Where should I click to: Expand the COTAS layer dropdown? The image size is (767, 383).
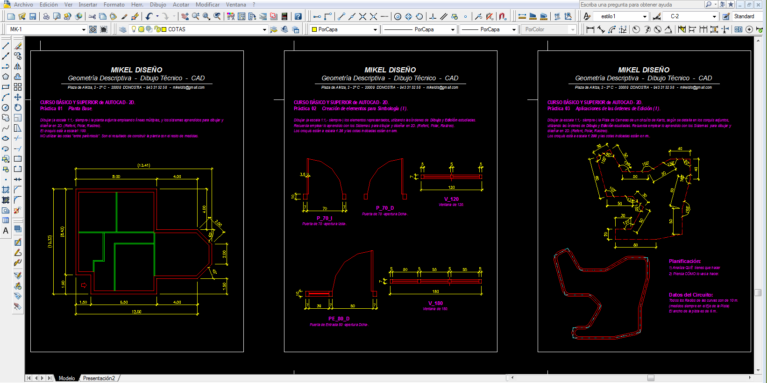pyautogui.click(x=264, y=29)
